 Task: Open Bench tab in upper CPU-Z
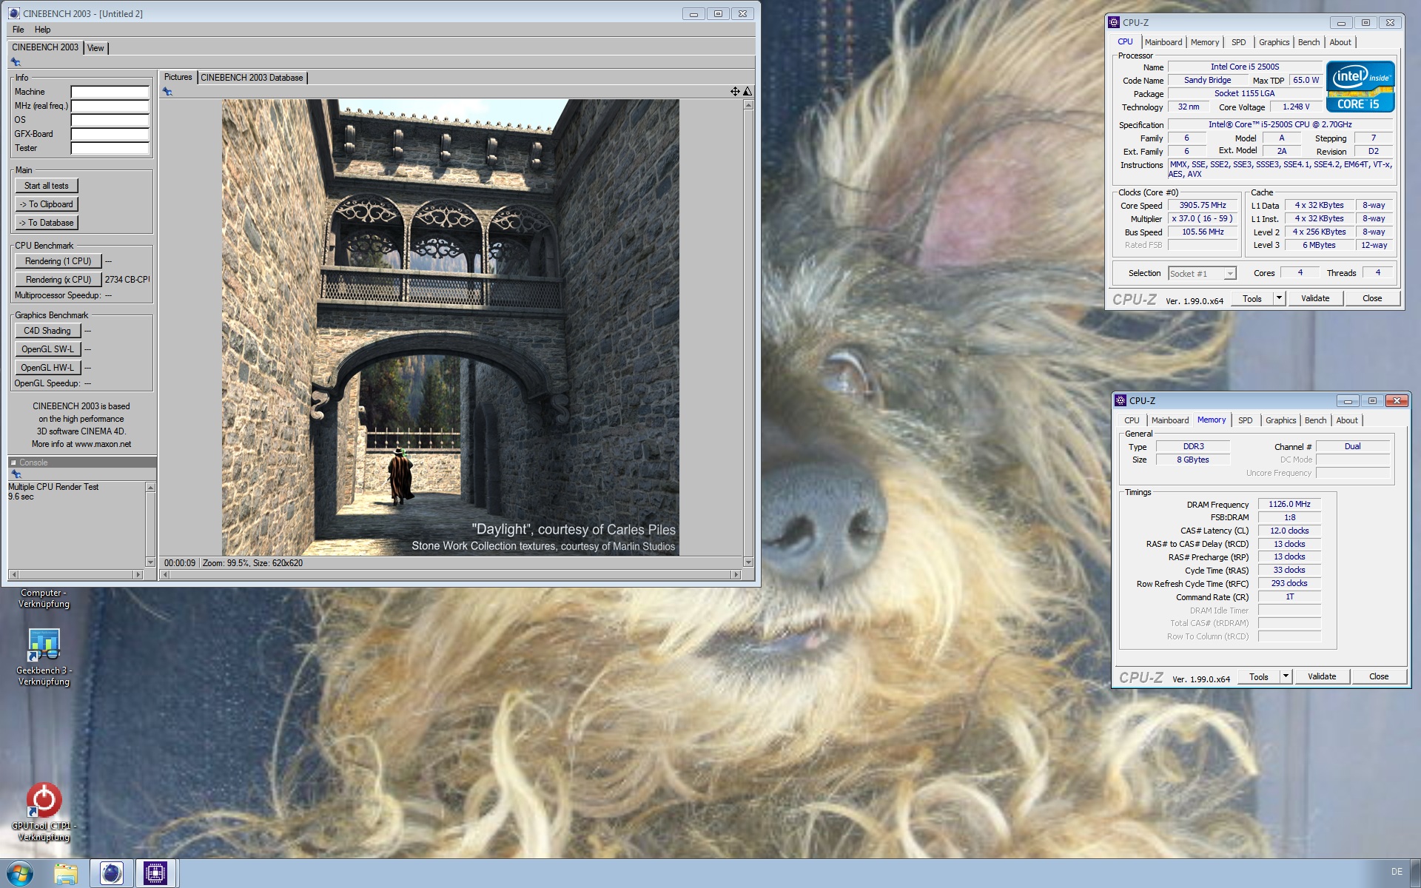pos(1309,42)
